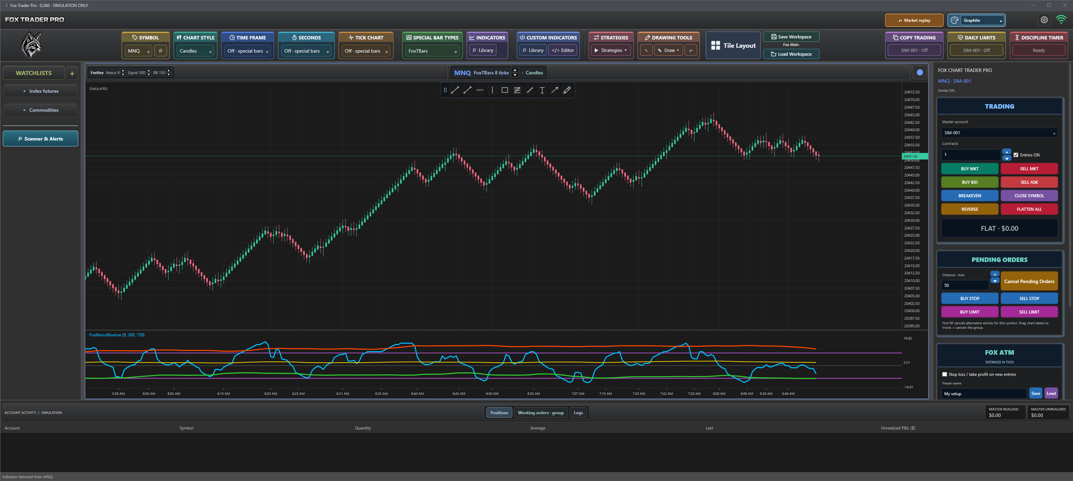Increase the Nexus 9 stepper value
The image size is (1073, 481).
pyautogui.click(x=123, y=70)
